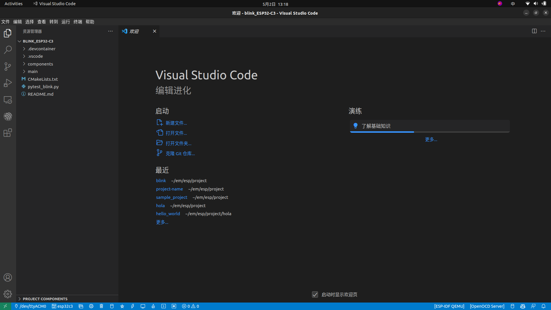This screenshot has width=551, height=310.
Task: Expand the components folder
Action: point(67,64)
